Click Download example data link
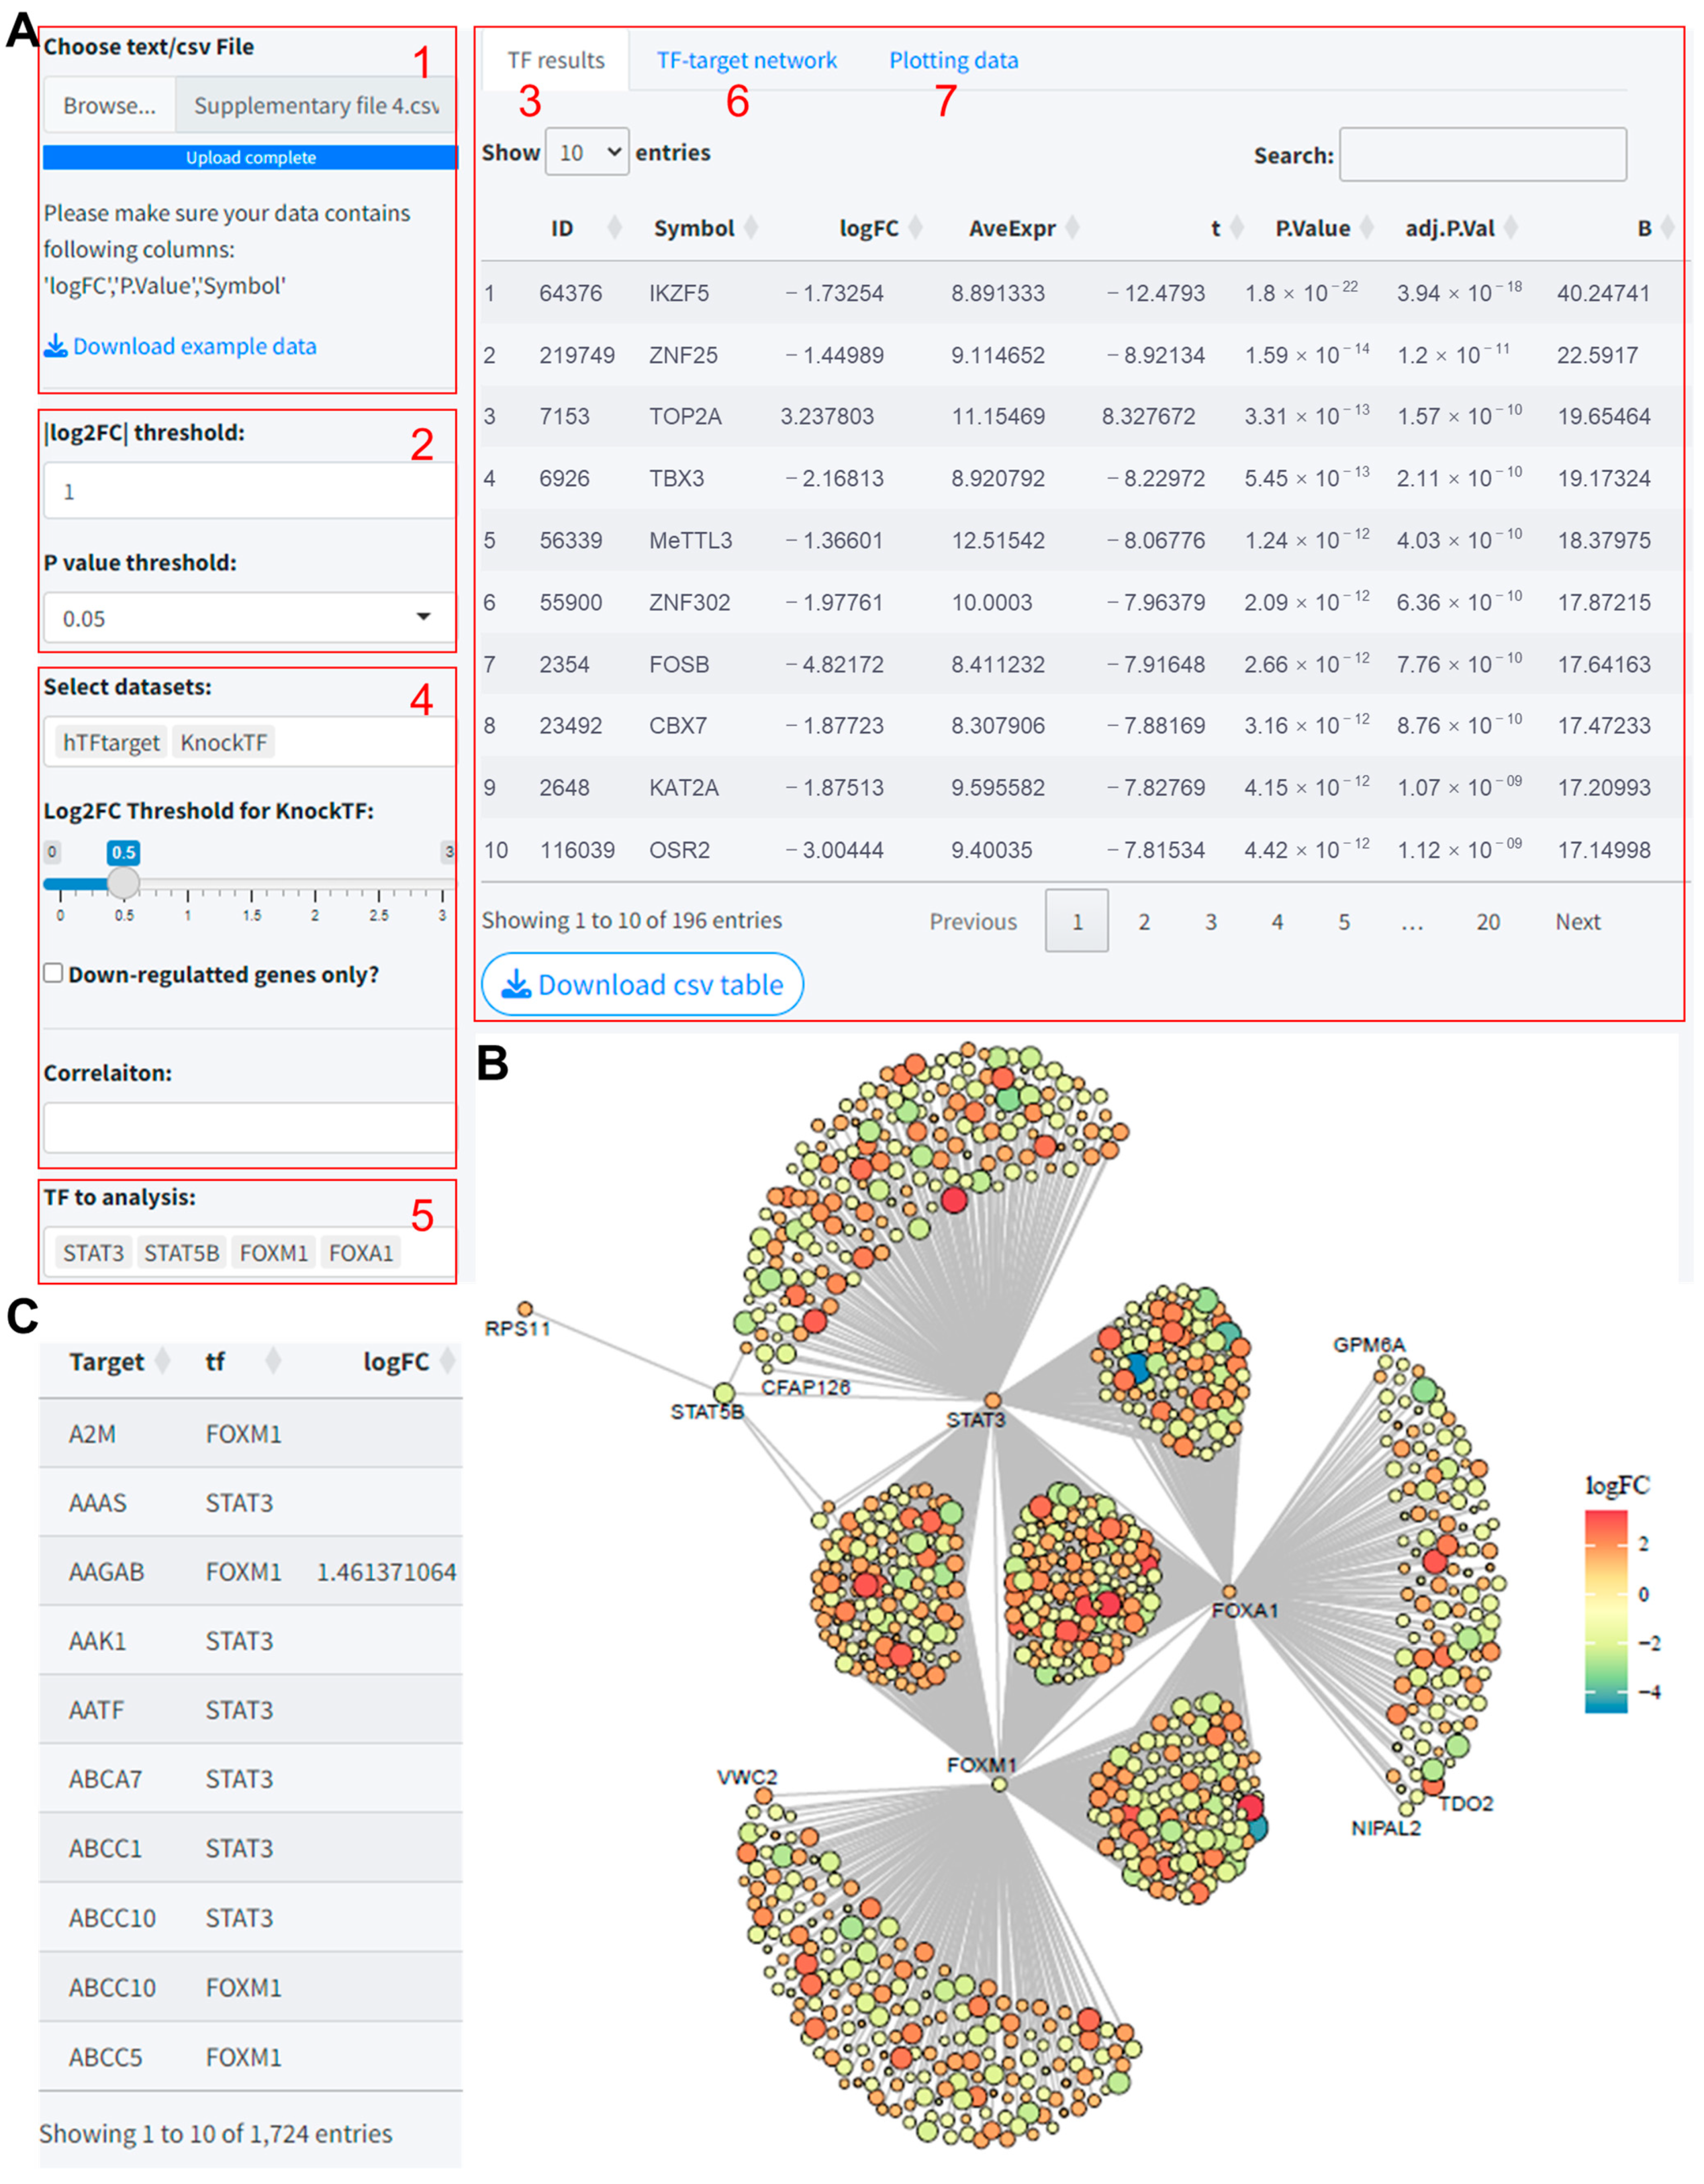1704x2184 pixels. click(x=181, y=346)
